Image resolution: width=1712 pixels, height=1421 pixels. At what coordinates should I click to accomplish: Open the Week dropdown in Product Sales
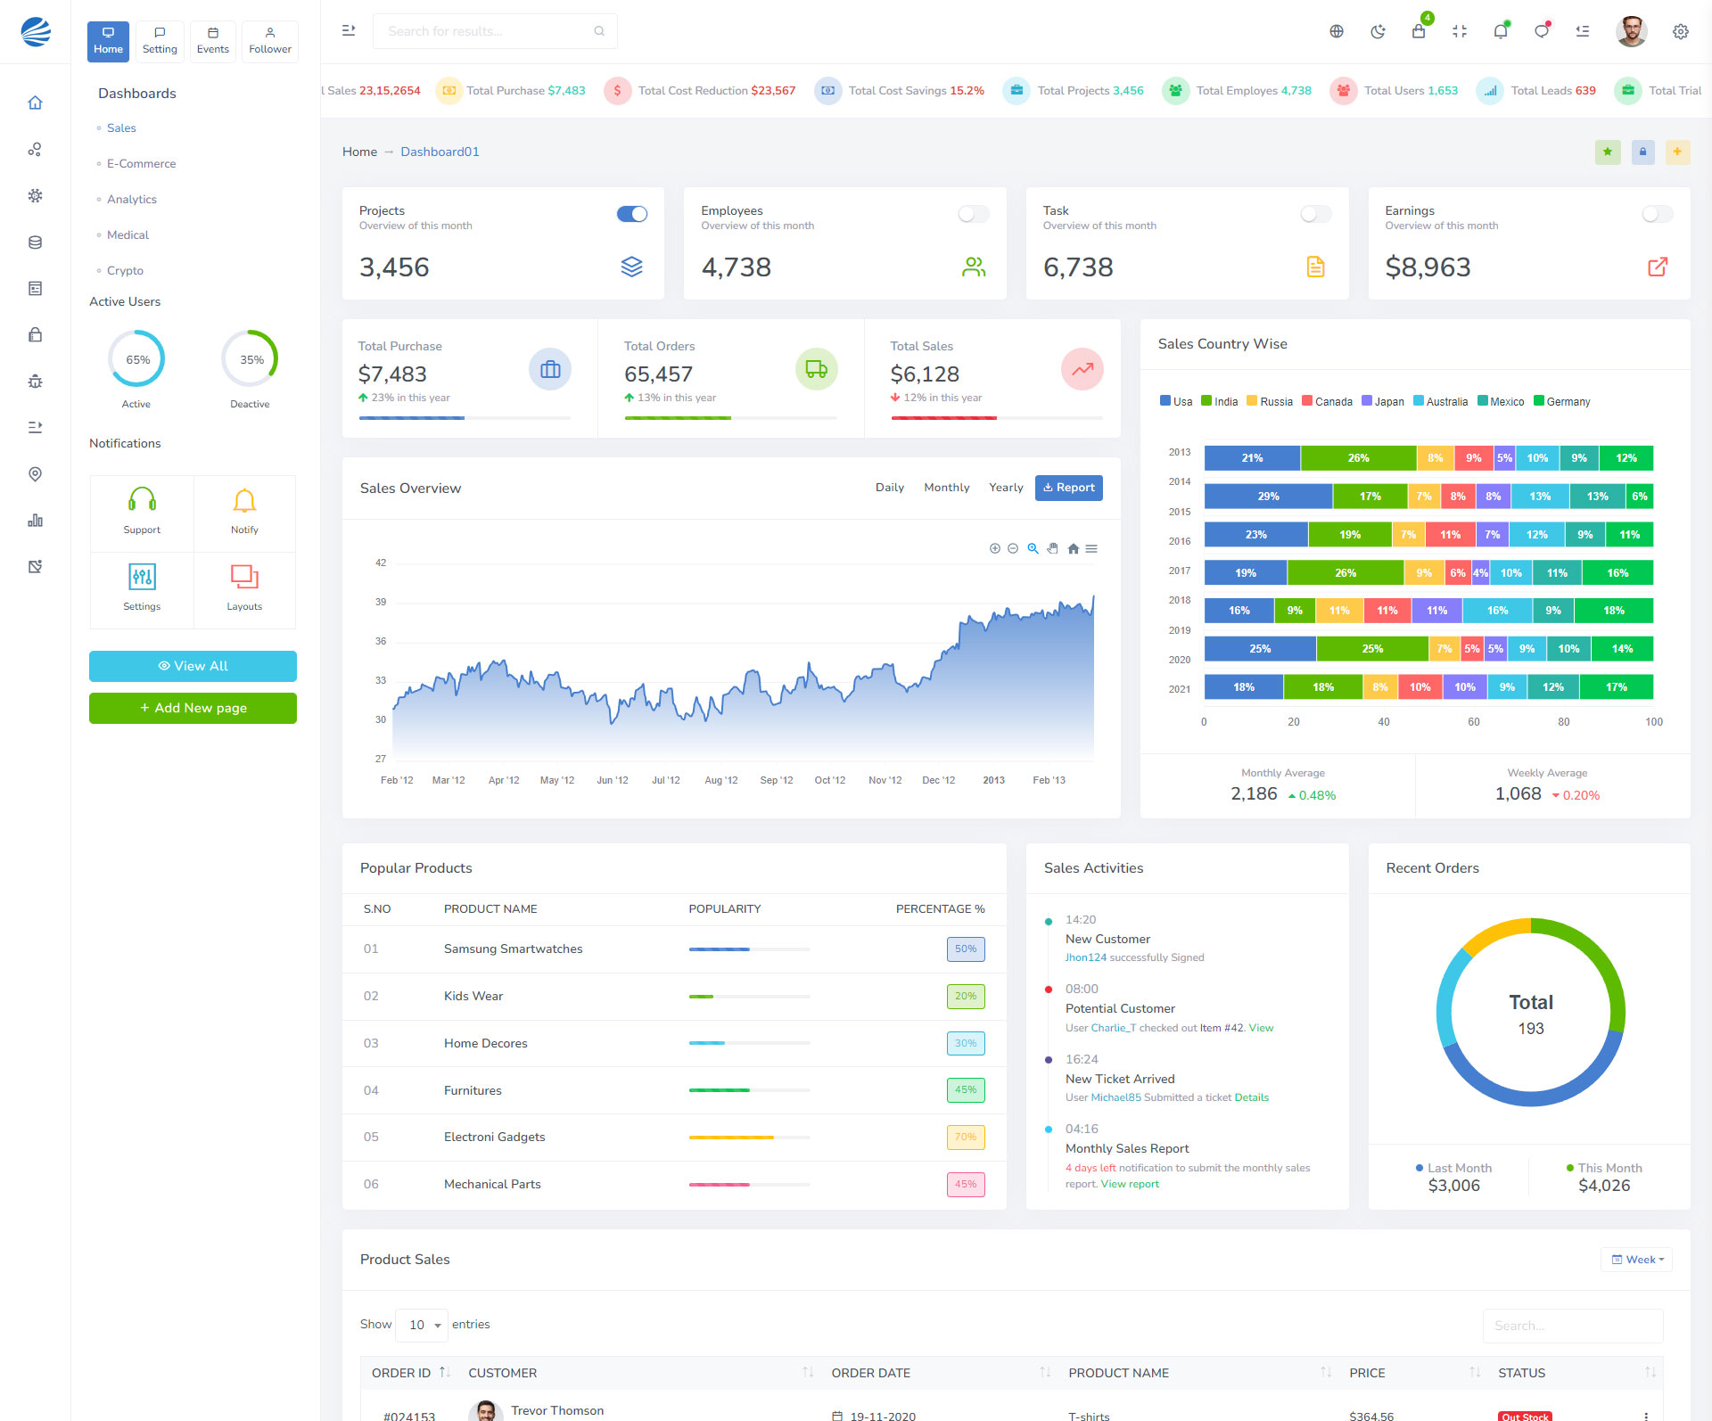tap(1637, 1260)
